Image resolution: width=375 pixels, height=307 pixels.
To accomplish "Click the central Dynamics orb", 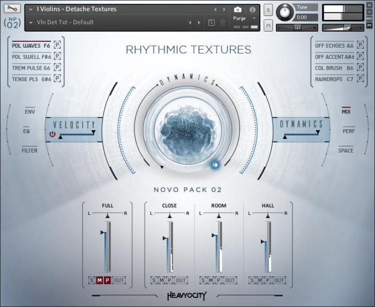I will [x=187, y=130].
